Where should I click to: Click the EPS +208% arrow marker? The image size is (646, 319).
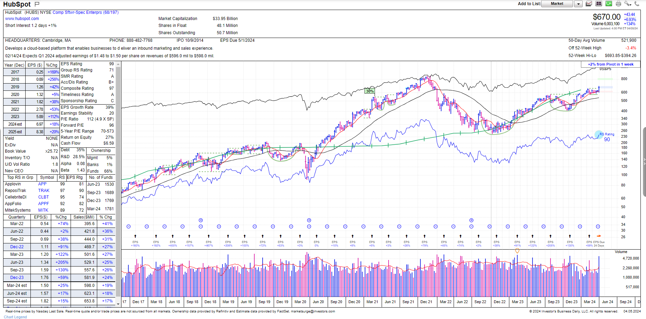[228, 236]
